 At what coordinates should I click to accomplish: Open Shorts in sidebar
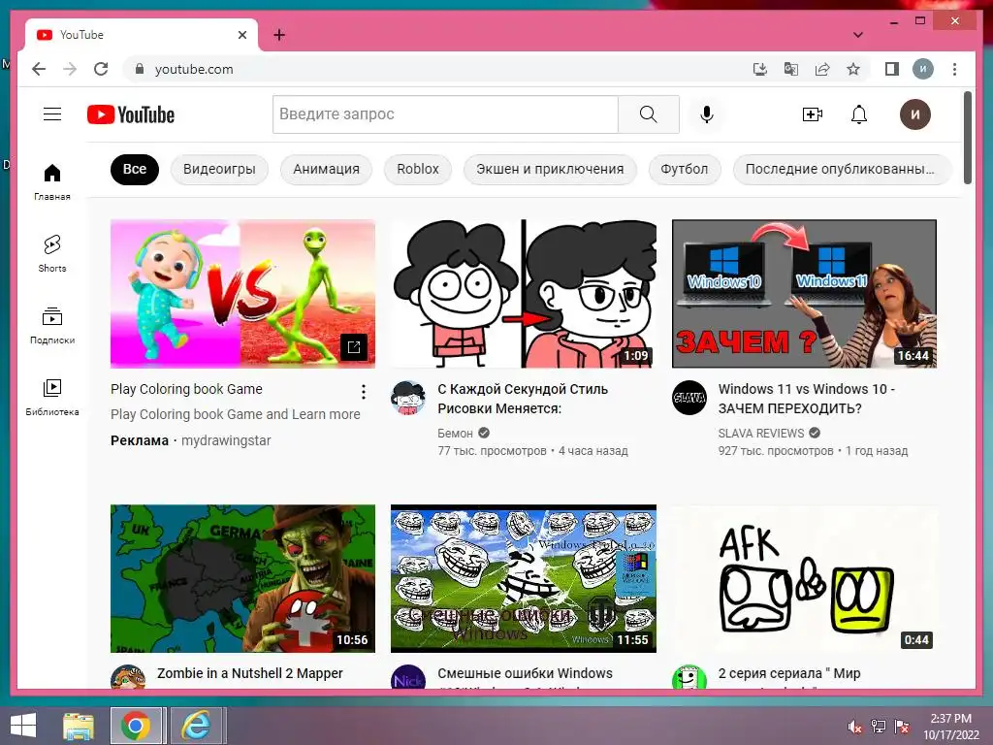52,253
